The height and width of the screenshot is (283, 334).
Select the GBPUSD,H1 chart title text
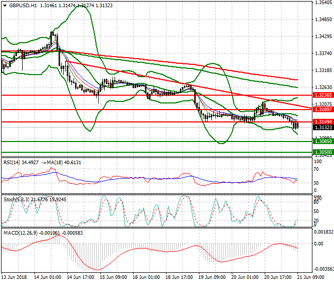pyautogui.click(x=23, y=6)
